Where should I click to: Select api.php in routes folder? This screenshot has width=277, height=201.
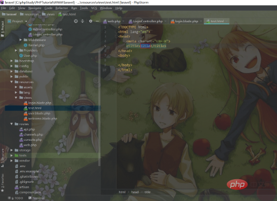coord(27,129)
